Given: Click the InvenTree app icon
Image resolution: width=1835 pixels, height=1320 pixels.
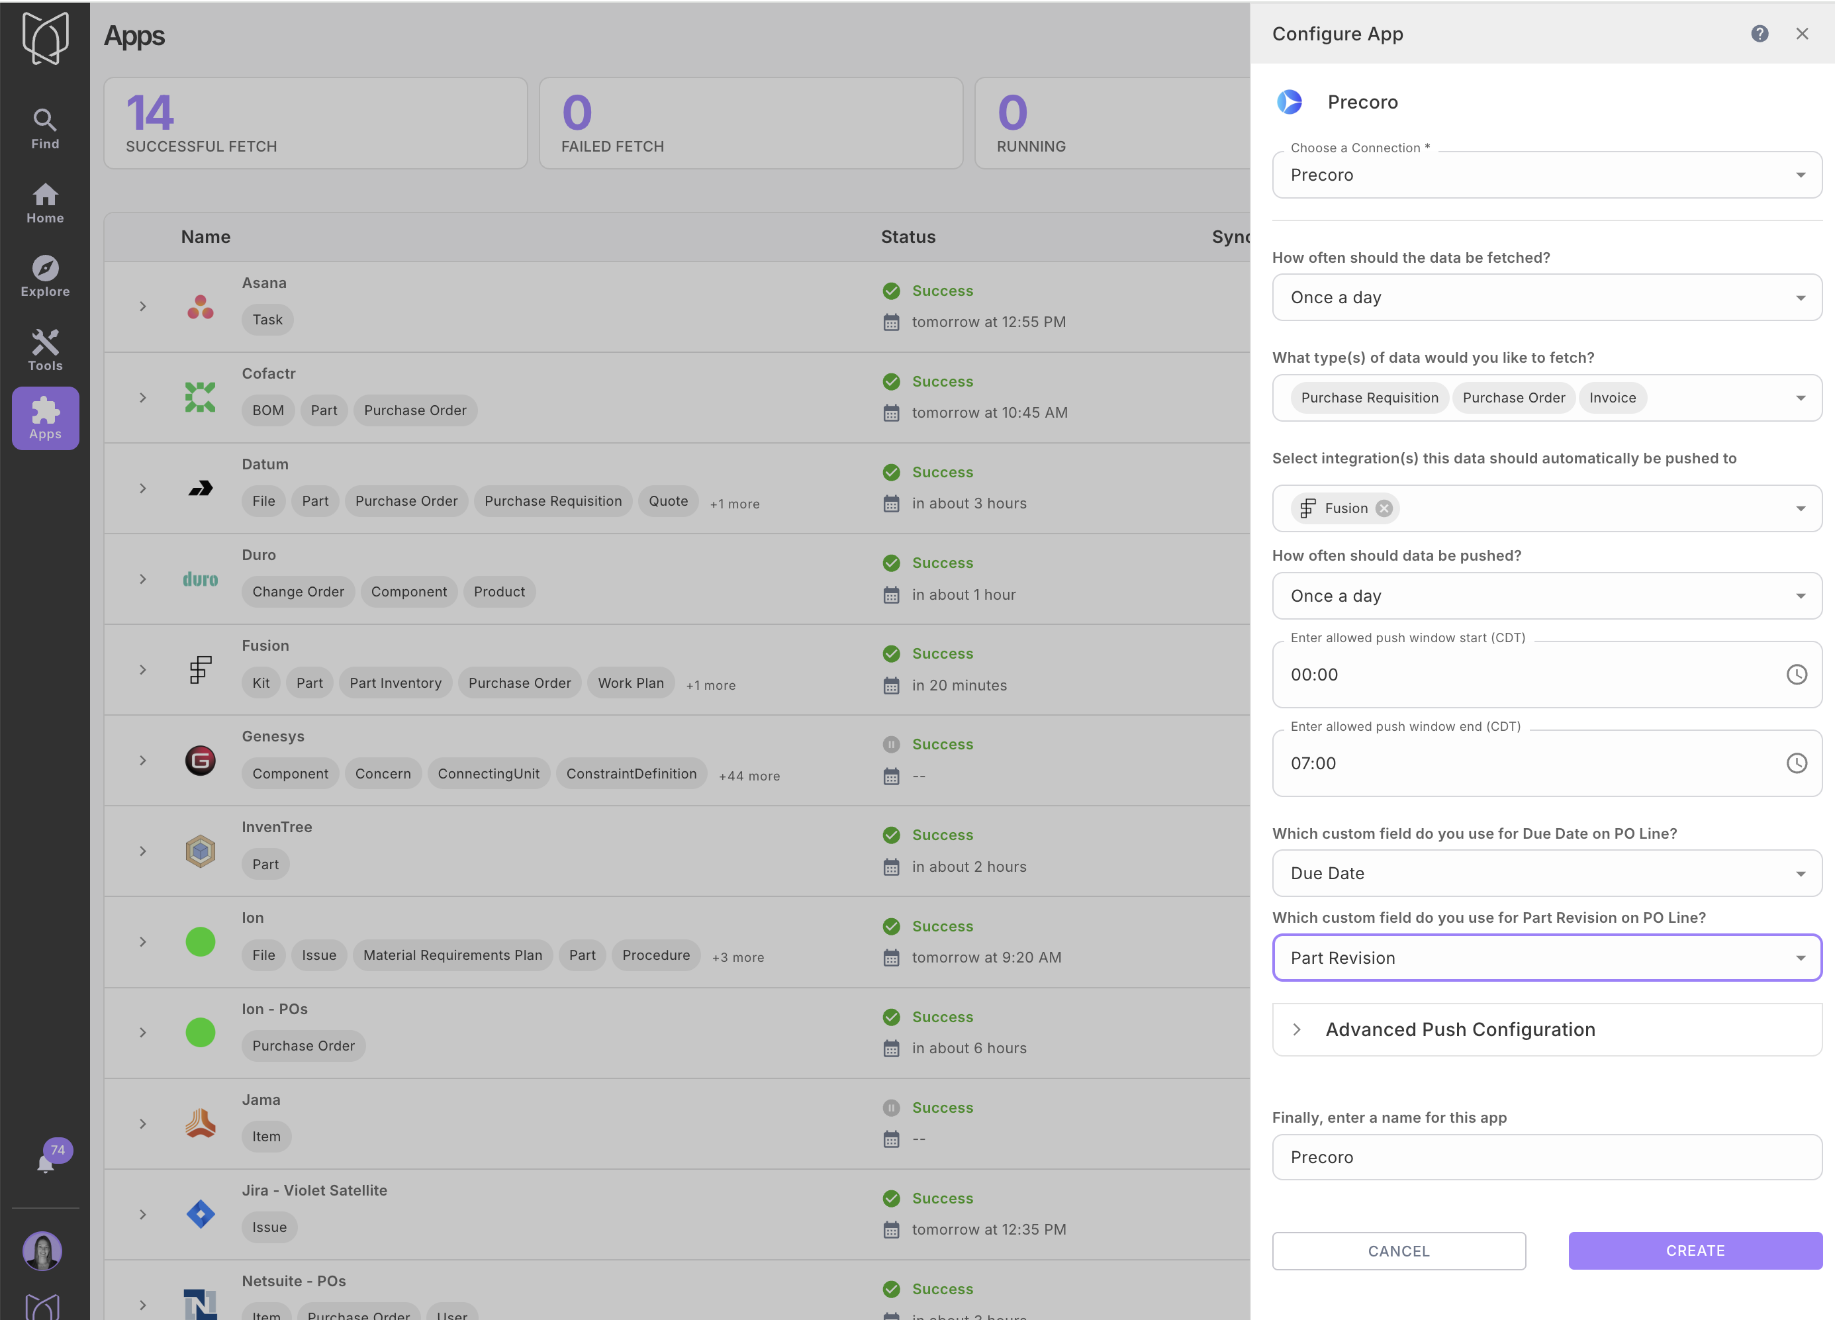Looking at the screenshot, I should pyautogui.click(x=201, y=851).
